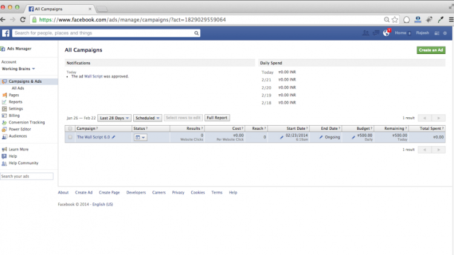Click the Privacy footer link

178,193
